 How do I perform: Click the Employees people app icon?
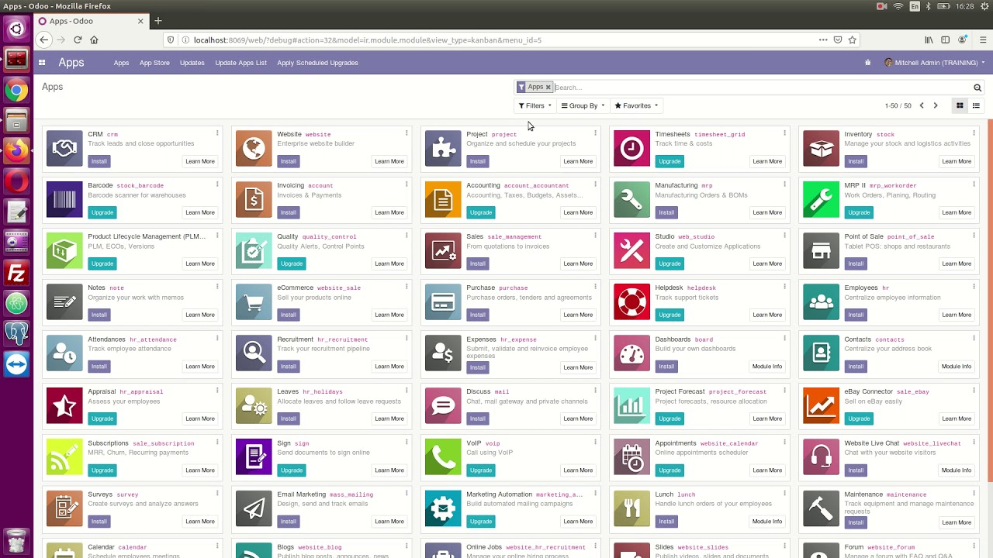coord(822,301)
